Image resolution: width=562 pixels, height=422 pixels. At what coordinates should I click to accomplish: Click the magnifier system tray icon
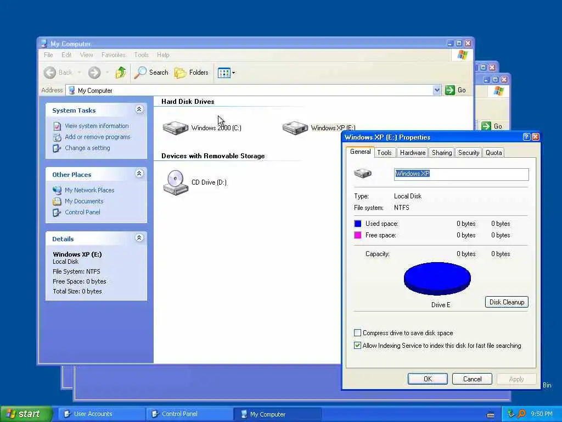[x=522, y=414]
